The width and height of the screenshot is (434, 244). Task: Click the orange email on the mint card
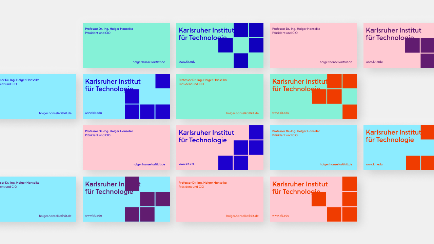pos(242,113)
